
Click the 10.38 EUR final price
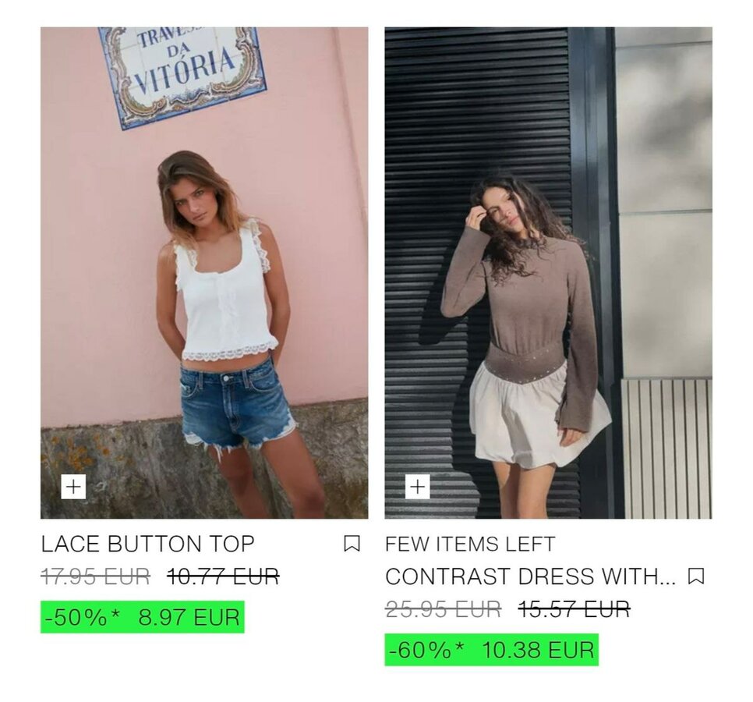click(x=538, y=650)
